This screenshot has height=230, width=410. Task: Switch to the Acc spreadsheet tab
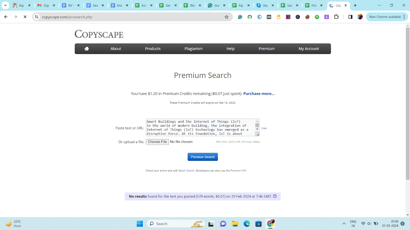[144, 5]
